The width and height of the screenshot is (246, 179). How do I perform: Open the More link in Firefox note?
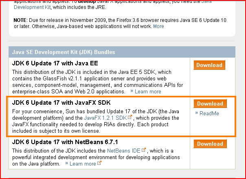158,26
